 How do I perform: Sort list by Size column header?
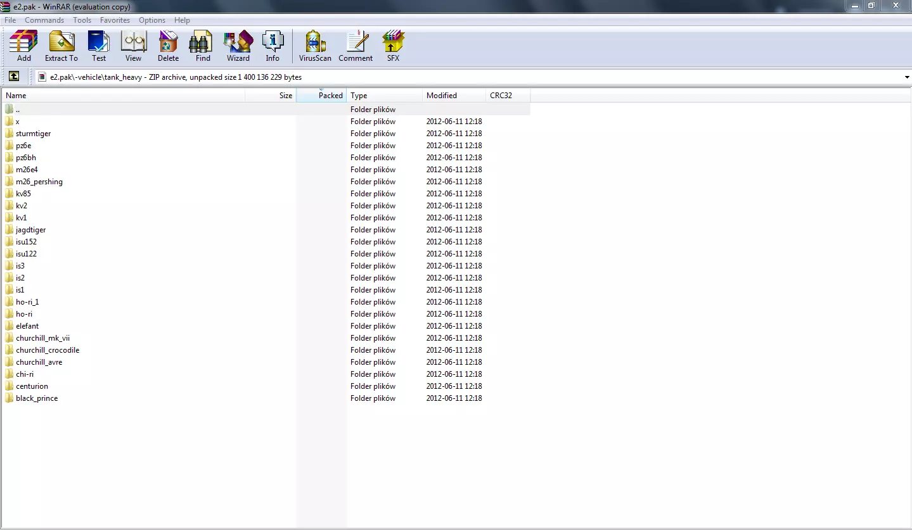pos(271,96)
